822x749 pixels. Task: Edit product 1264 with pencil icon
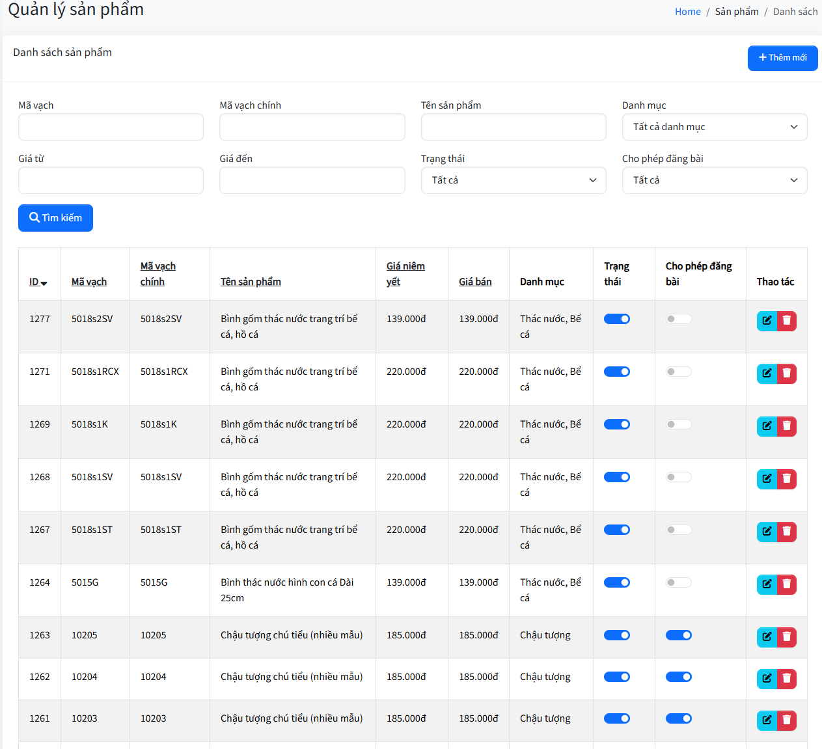coord(767,584)
